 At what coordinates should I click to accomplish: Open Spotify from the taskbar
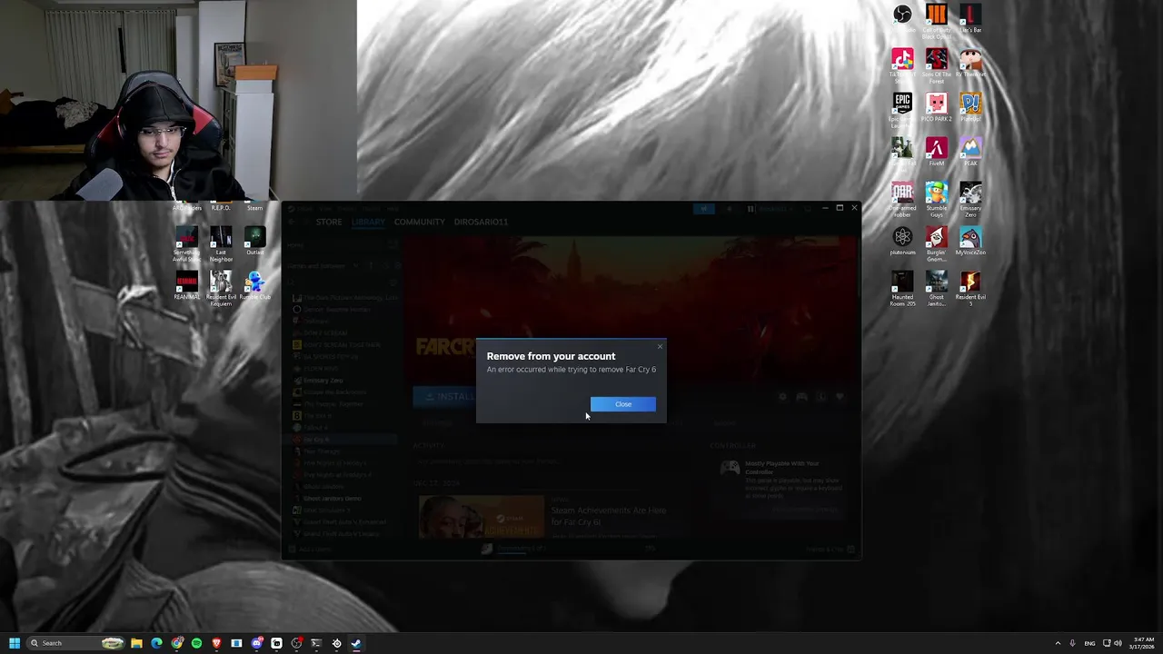(196, 643)
